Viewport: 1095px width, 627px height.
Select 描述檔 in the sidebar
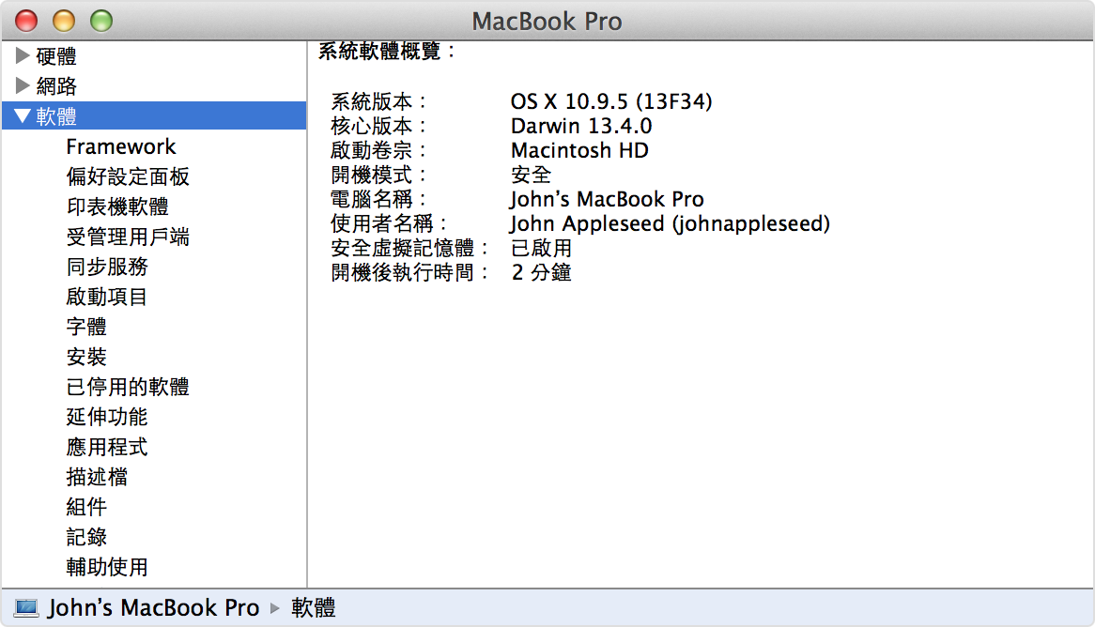(97, 477)
